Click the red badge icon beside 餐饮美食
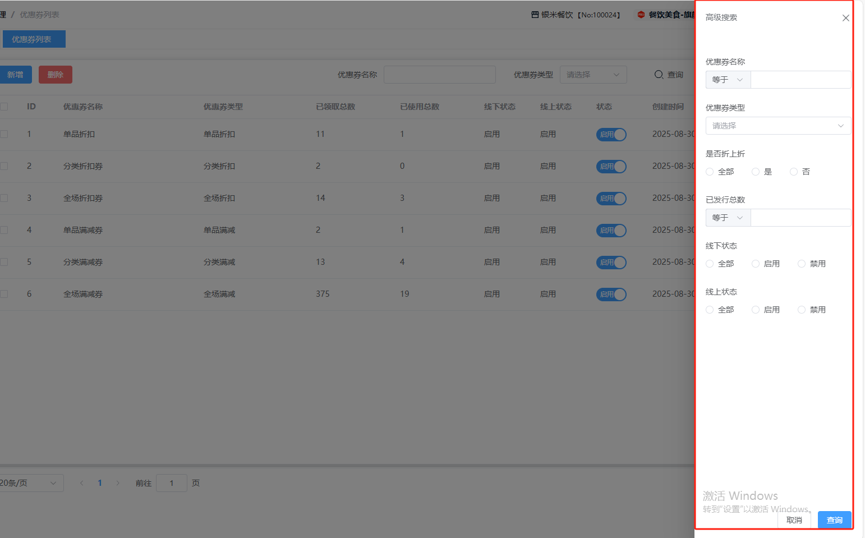Viewport: 865px width, 538px height. click(x=641, y=15)
